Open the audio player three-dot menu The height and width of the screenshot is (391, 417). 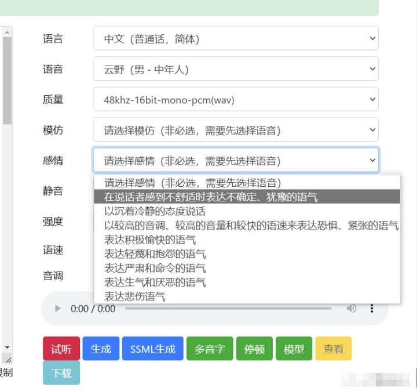[x=372, y=309]
